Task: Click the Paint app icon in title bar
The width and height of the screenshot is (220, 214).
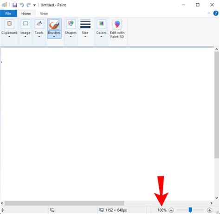Action: 4,5
